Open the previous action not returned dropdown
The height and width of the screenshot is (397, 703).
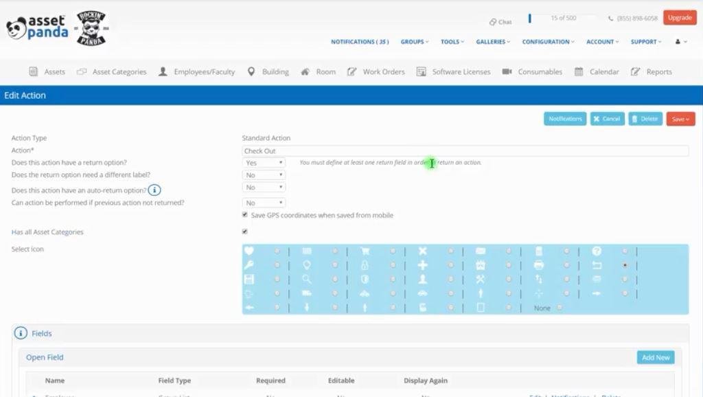click(264, 203)
